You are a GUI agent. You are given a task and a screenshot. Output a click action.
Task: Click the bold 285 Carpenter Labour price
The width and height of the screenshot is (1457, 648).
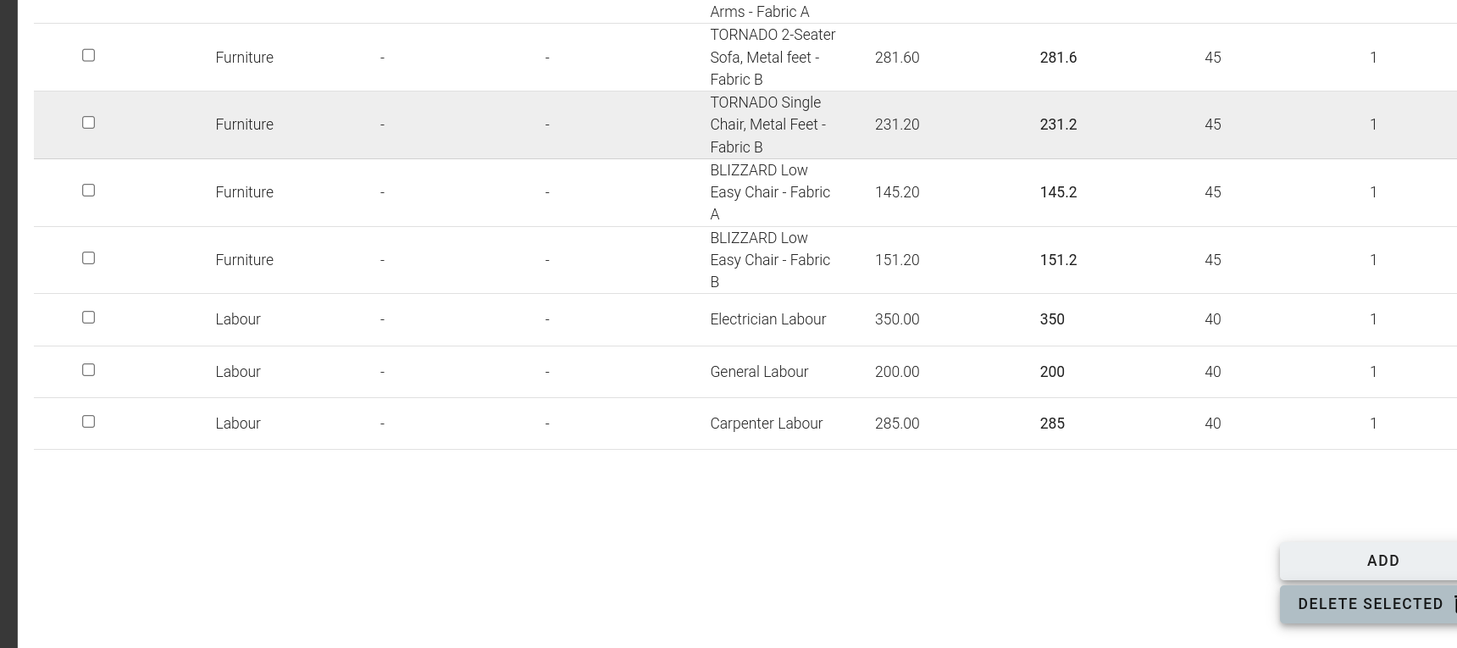[x=1052, y=424]
